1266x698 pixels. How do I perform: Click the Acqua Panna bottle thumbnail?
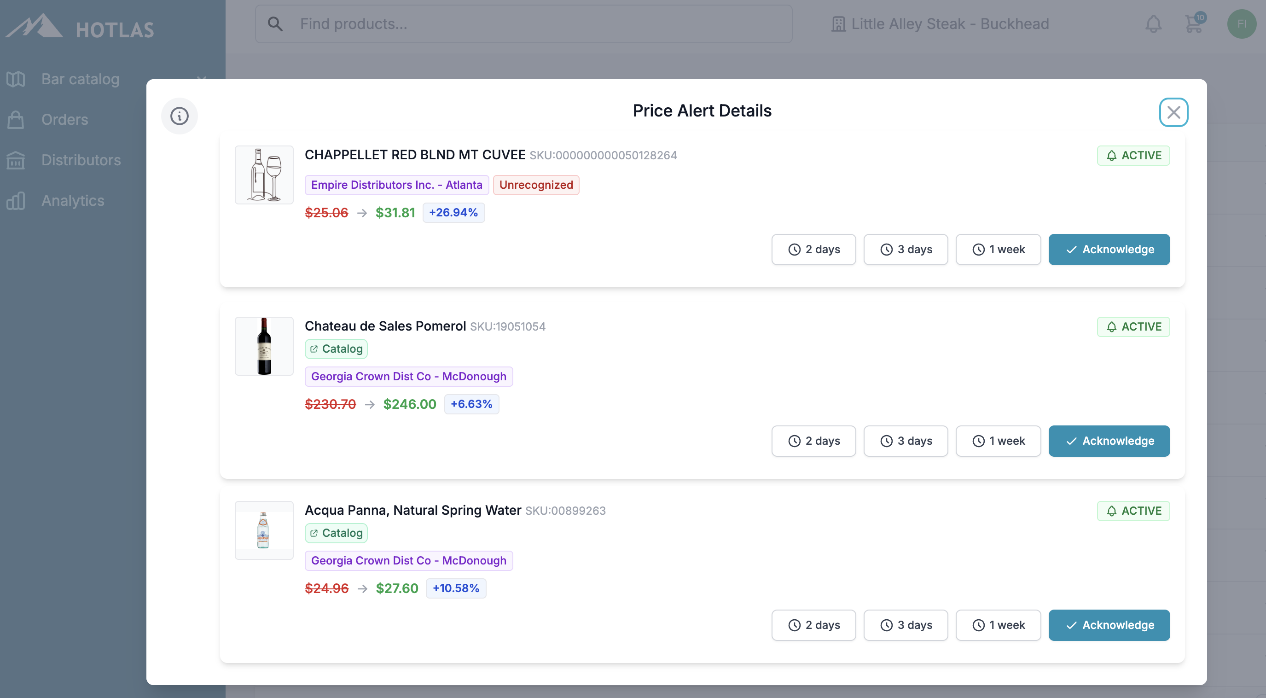coord(264,530)
